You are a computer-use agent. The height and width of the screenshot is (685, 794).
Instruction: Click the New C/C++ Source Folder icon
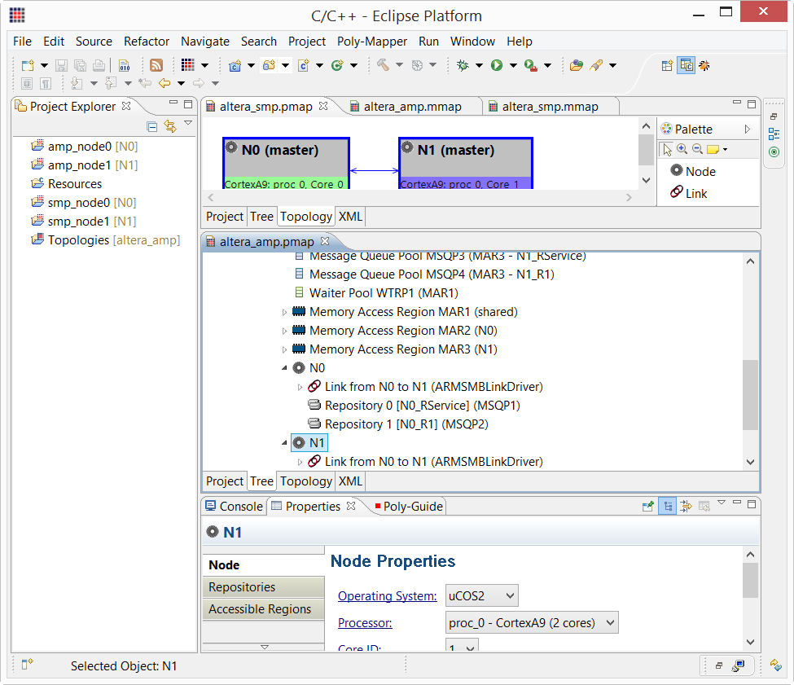(x=269, y=65)
